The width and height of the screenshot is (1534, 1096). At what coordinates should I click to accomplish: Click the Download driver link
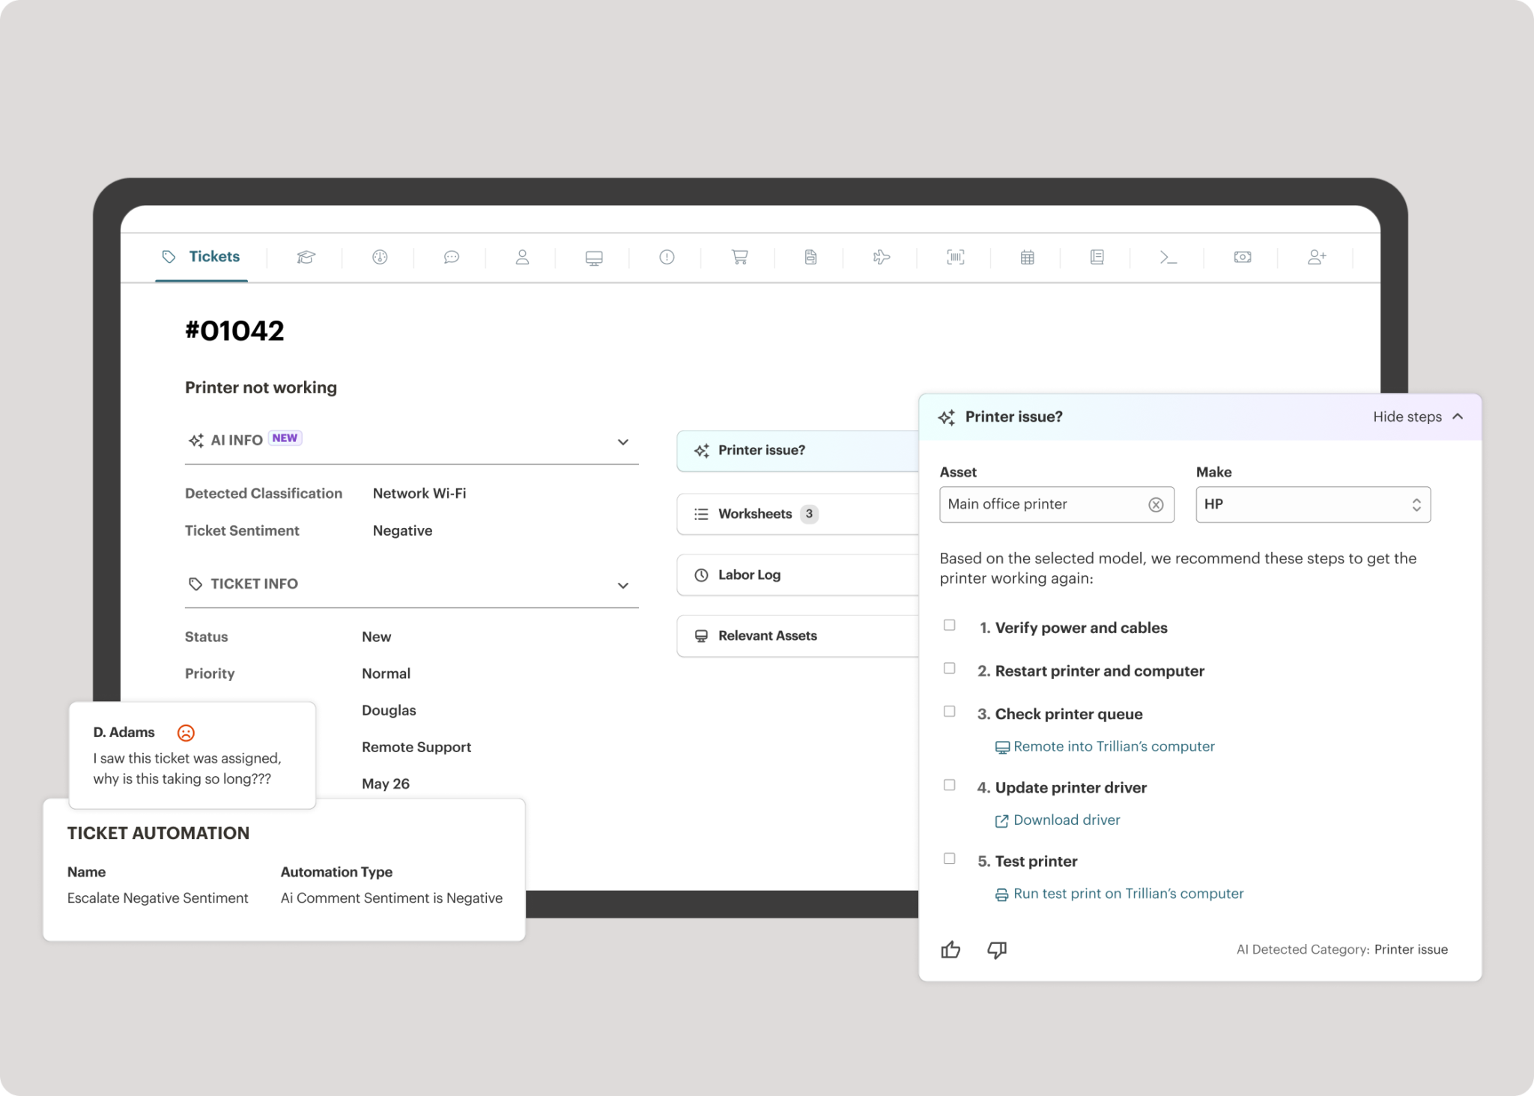click(1066, 820)
